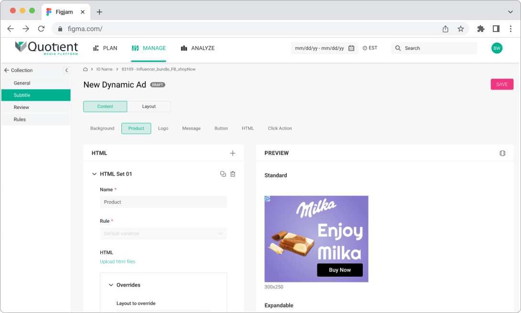Viewport: 521px width, 313px height.
Task: Collapse the Overrides section
Action: [111, 285]
